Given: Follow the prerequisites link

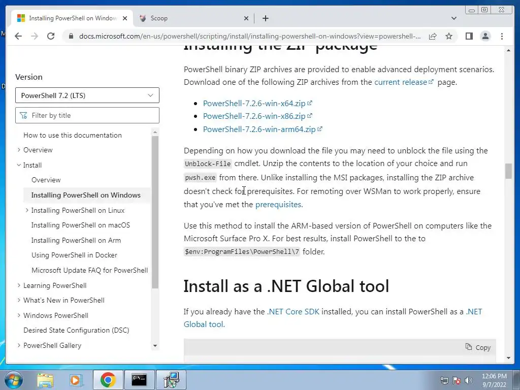Looking at the screenshot, I should (x=279, y=205).
